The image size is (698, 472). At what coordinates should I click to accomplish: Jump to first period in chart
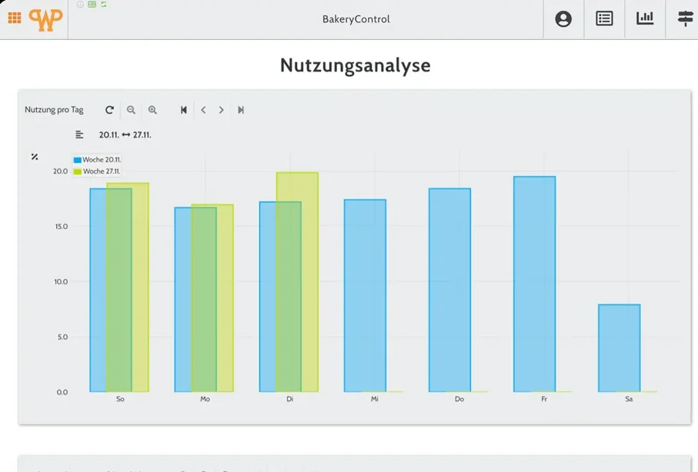coord(183,110)
